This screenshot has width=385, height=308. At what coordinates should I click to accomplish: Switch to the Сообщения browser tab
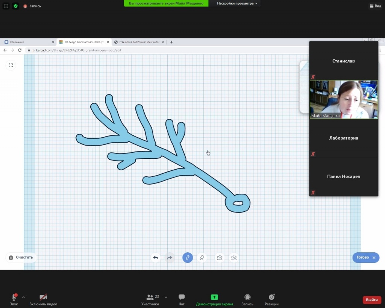[x=26, y=42]
